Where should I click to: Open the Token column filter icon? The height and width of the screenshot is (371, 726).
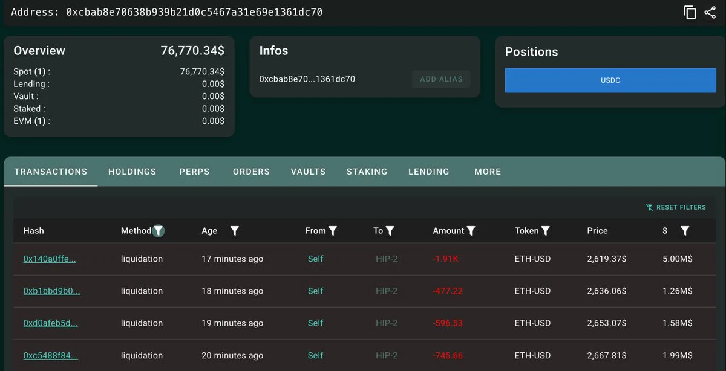click(x=546, y=230)
